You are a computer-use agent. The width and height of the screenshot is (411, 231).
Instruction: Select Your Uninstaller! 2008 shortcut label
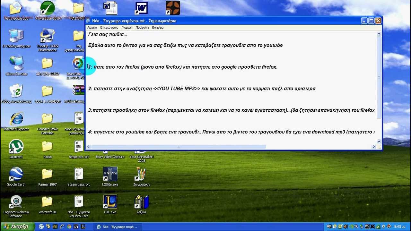tap(141, 158)
